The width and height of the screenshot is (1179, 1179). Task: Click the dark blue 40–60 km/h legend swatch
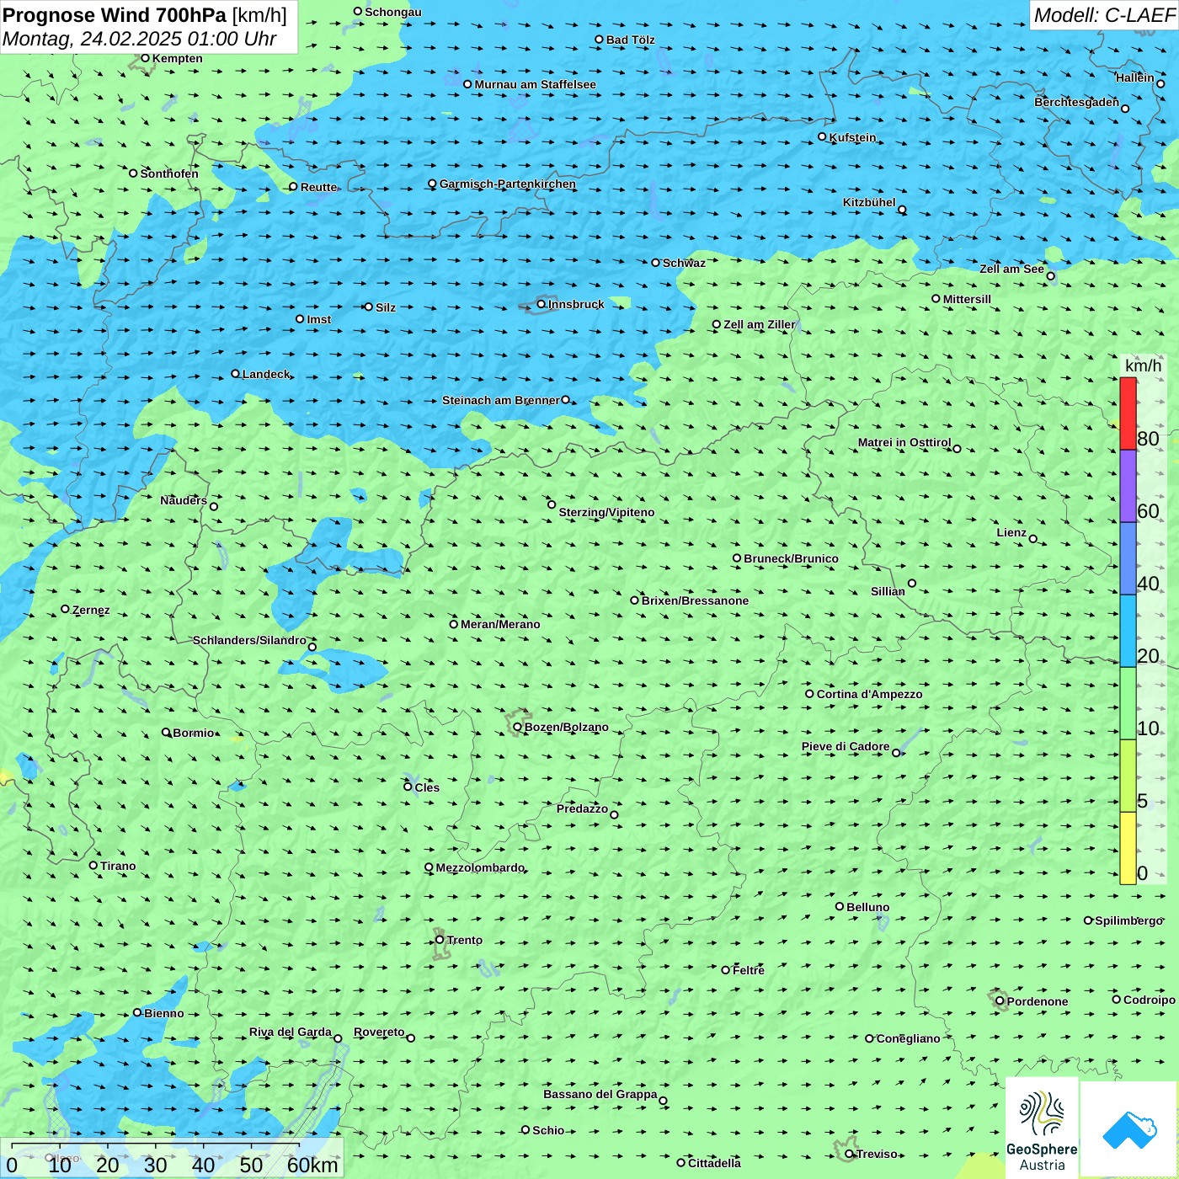[x=1128, y=558]
